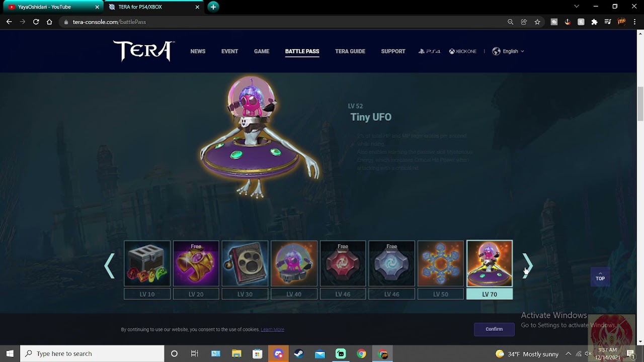Open the BATTLE PASS page
The height and width of the screenshot is (362, 644).
pos(302,51)
